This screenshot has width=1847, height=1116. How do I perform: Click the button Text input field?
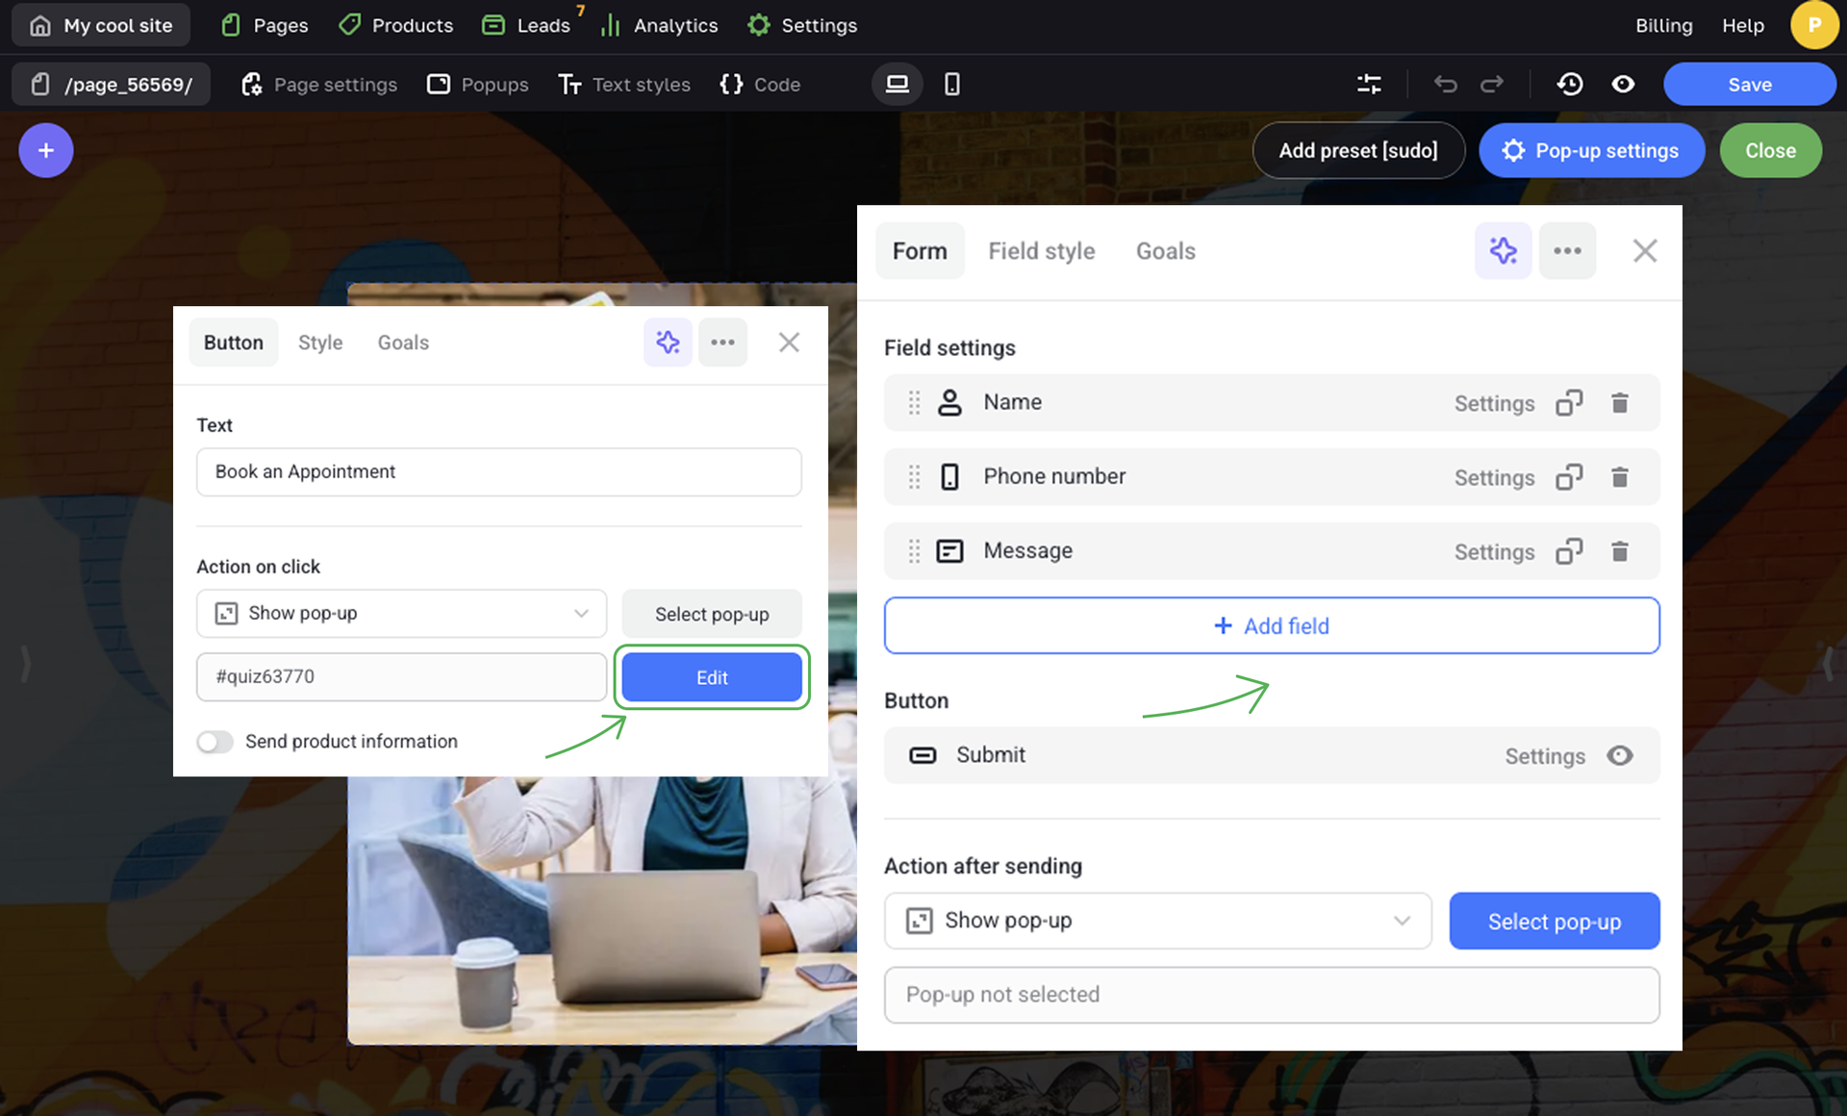(498, 472)
